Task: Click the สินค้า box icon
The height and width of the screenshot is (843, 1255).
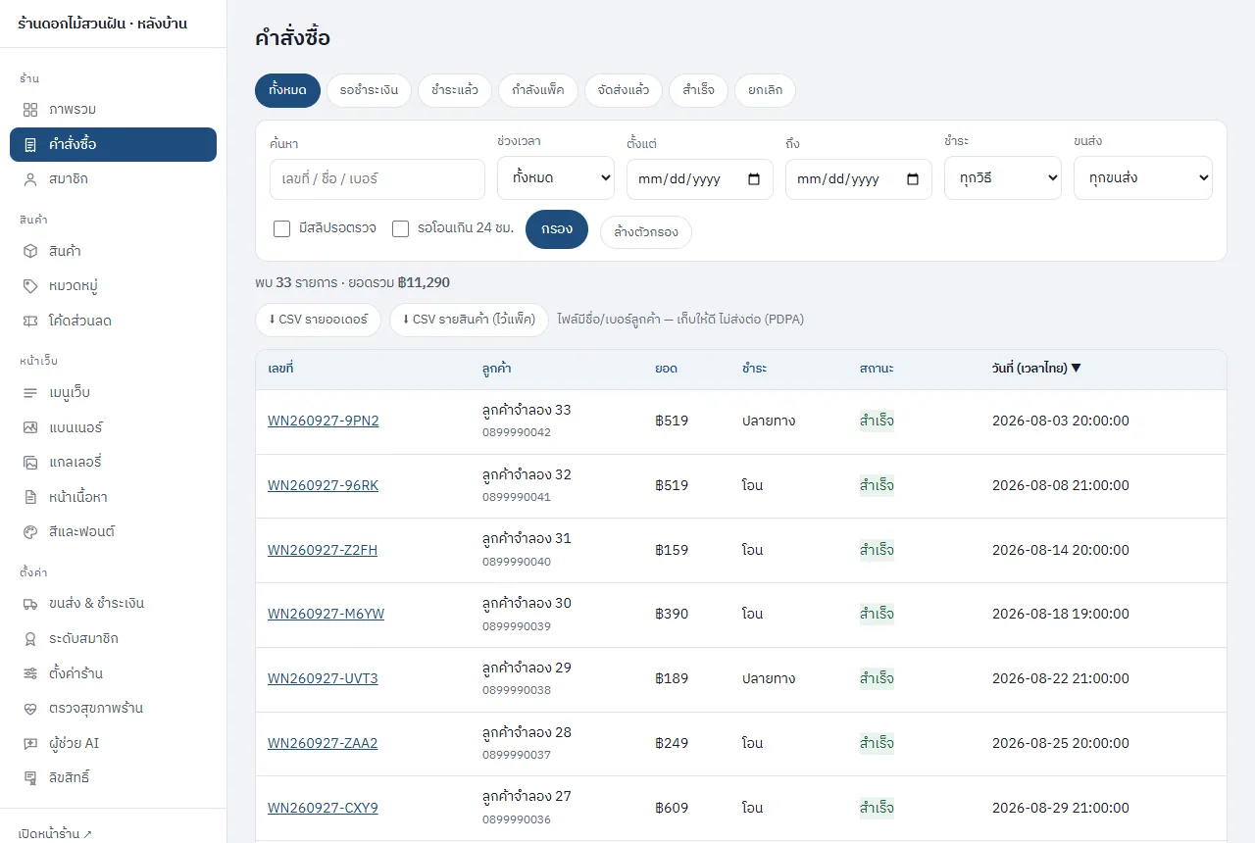Action: coord(30,252)
